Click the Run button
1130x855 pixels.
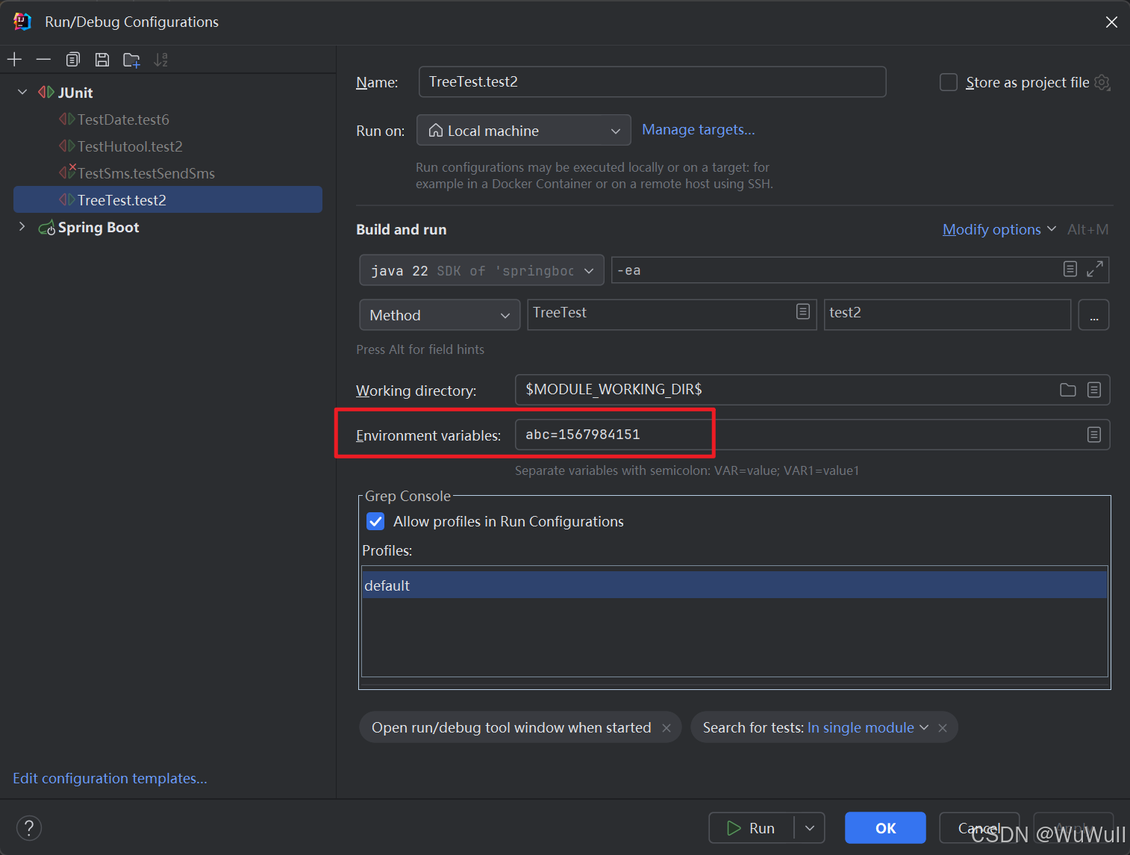752,827
